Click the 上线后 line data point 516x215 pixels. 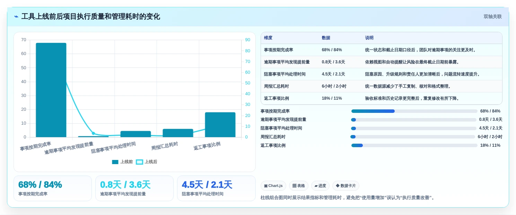[x=93, y=133]
